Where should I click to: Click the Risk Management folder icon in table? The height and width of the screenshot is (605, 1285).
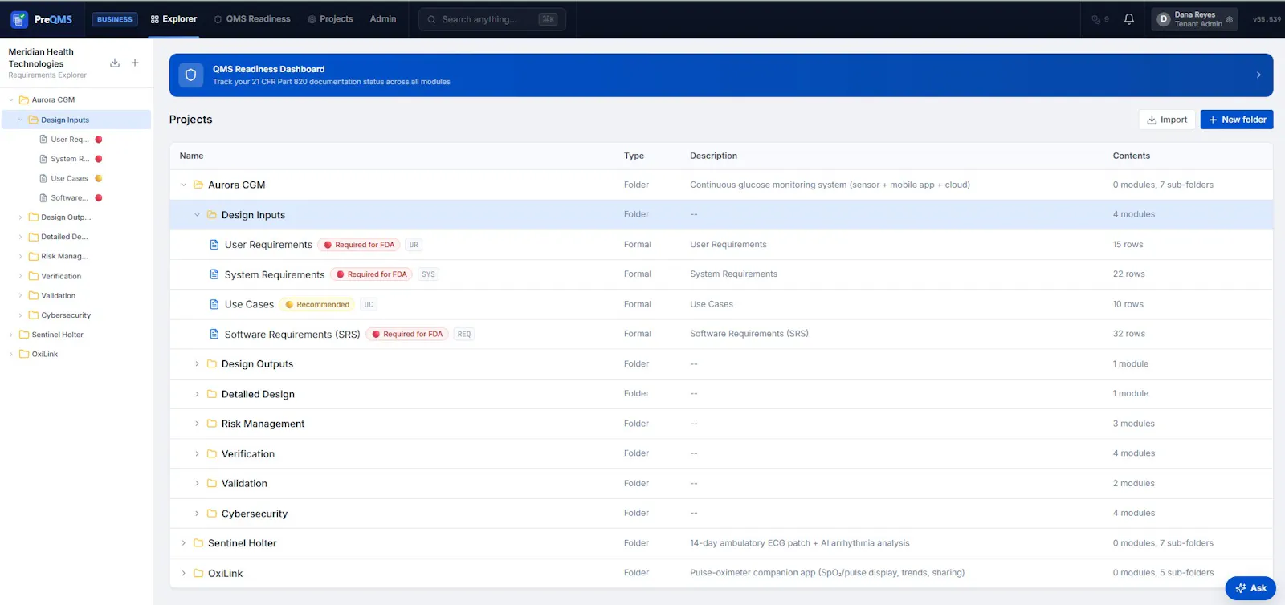click(212, 424)
